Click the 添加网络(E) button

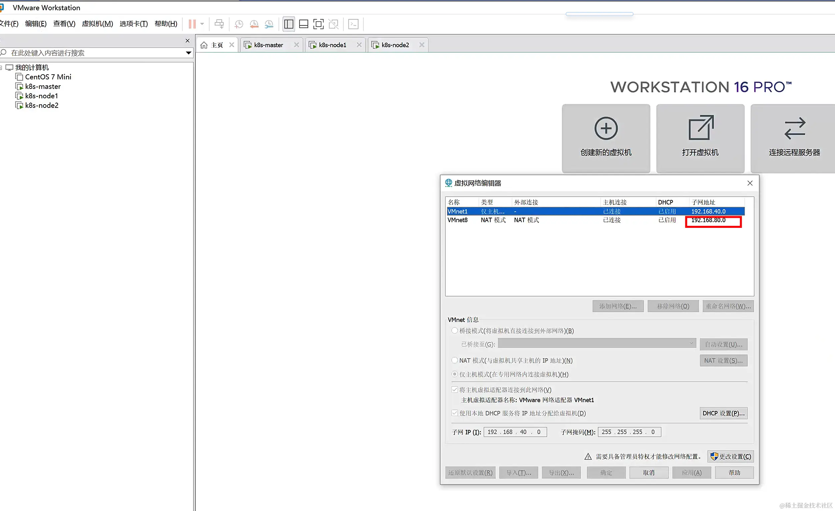click(x=618, y=306)
